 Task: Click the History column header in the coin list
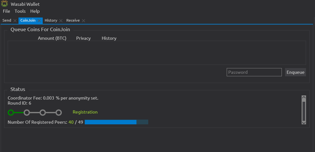(x=109, y=38)
